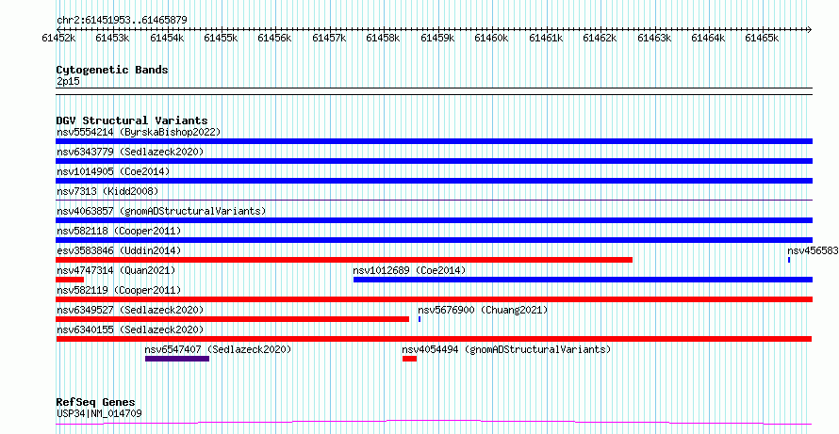Click the 61453k ruler tick label
This screenshot has height=434, width=839.
(112, 38)
